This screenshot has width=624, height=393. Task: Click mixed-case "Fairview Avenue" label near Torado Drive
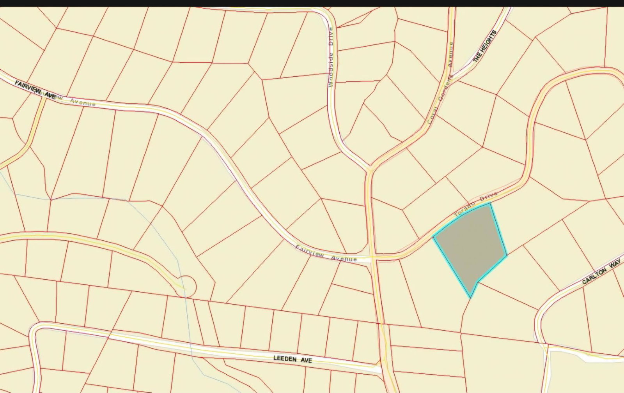tap(326, 253)
